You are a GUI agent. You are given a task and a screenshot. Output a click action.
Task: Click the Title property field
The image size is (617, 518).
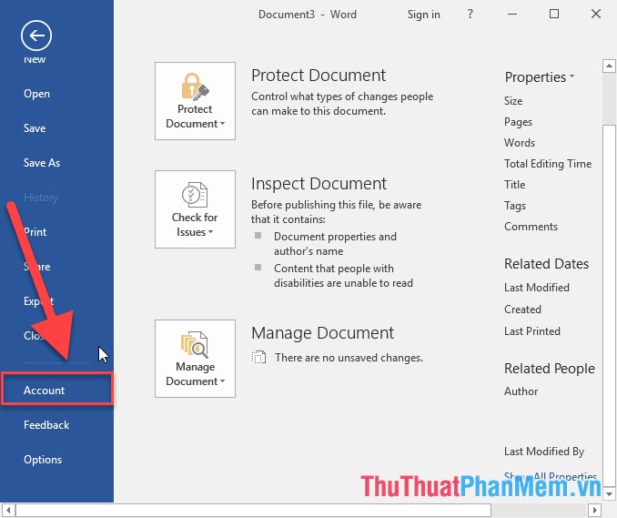coord(515,185)
